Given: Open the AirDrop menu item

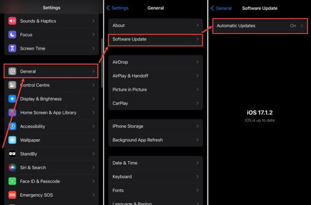Looking at the screenshot, I should [x=155, y=62].
